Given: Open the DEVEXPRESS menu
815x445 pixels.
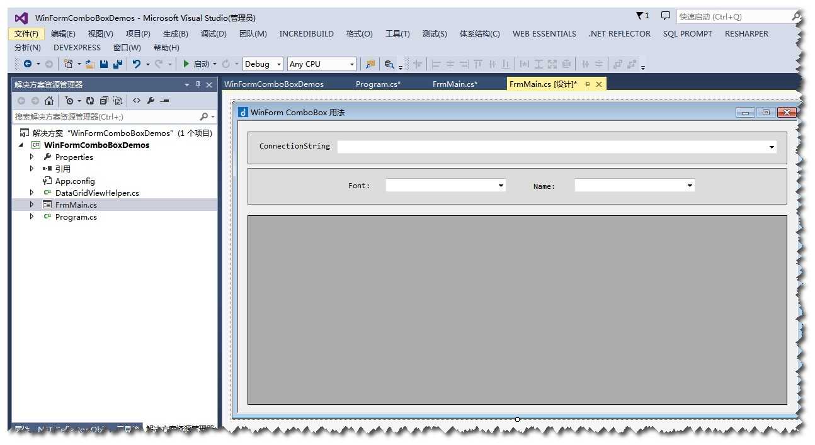Looking at the screenshot, I should [x=77, y=48].
